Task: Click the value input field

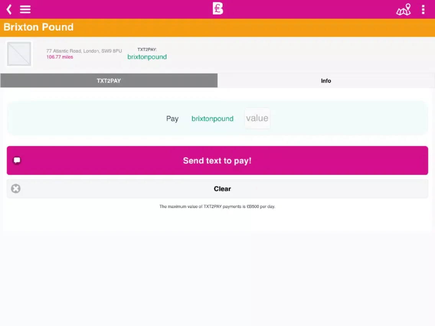Action: pyautogui.click(x=257, y=118)
